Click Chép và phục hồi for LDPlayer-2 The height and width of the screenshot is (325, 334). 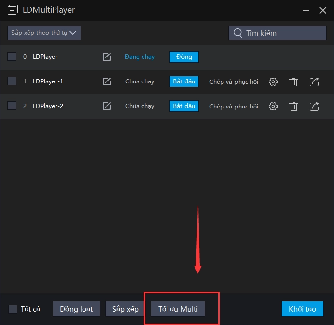(x=234, y=106)
